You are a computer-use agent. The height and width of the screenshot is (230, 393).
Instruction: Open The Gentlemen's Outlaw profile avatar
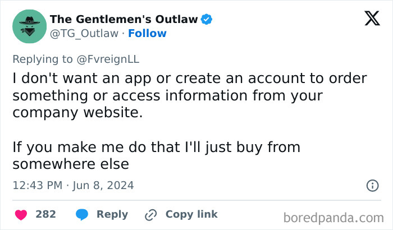28,26
